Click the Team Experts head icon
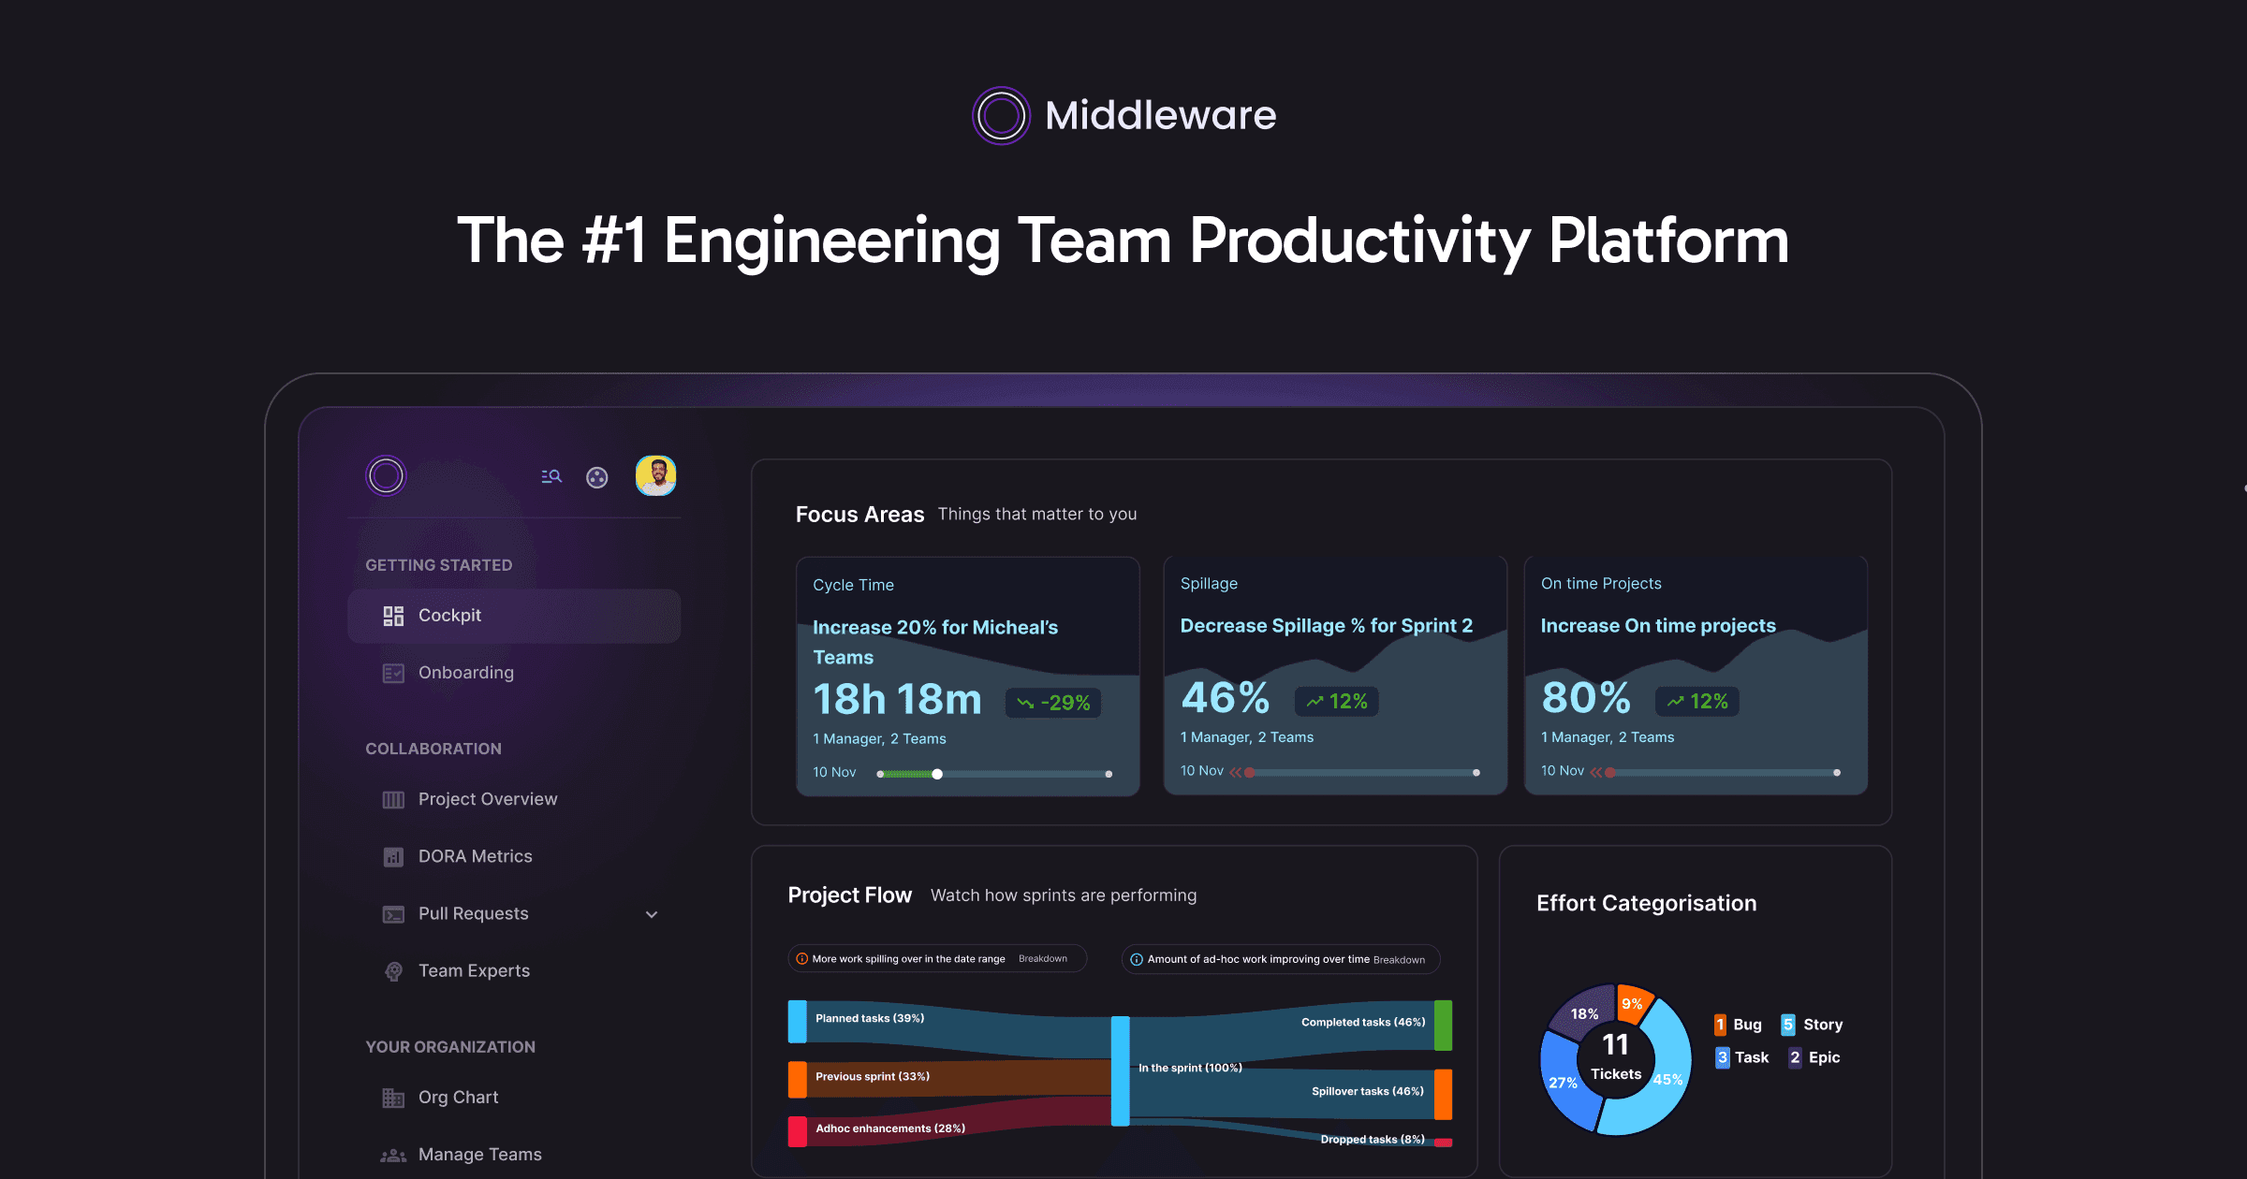Screen dimensions: 2247x1179 pos(393,971)
